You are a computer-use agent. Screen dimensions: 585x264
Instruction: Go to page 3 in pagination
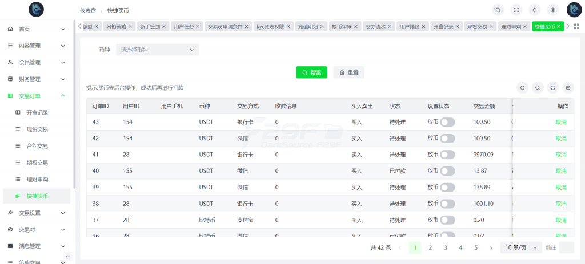446,247
